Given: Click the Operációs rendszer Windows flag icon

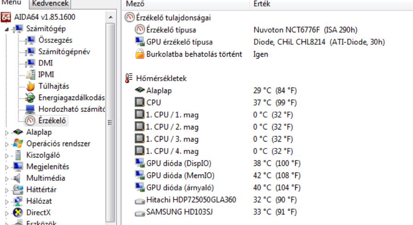Looking at the screenshot, I should [x=18, y=143].
